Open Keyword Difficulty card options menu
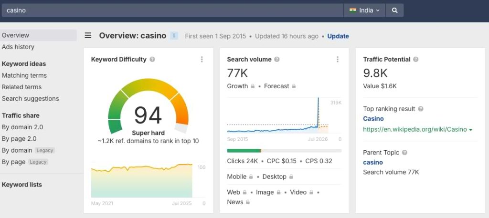 coord(202,59)
